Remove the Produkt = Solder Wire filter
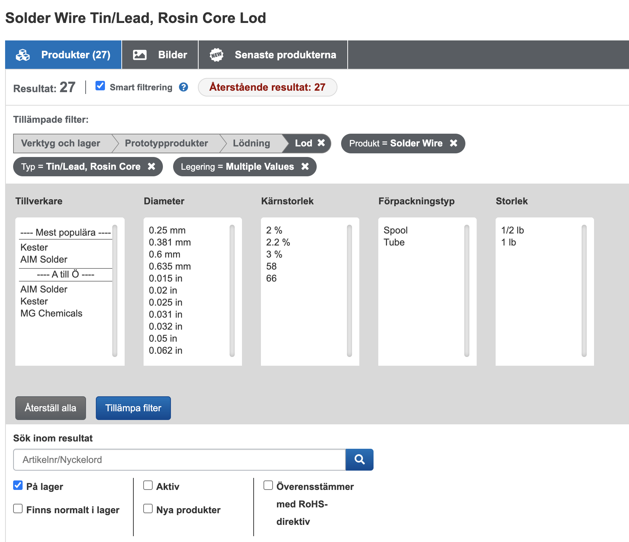Image resolution: width=629 pixels, height=542 pixels. [x=453, y=143]
